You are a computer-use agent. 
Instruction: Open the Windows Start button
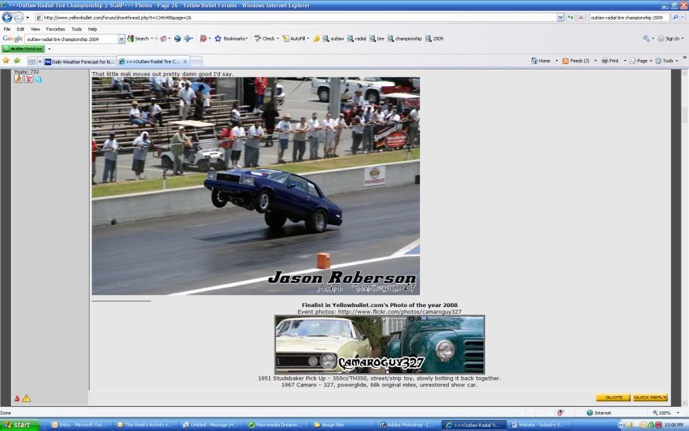click(20, 425)
